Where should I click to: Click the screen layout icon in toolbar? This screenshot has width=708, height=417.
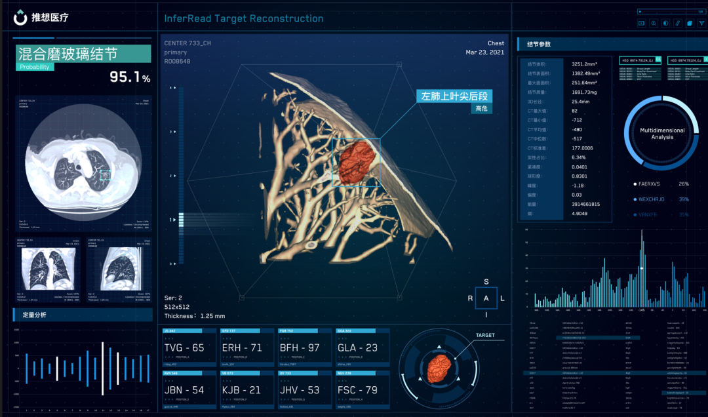(642, 24)
